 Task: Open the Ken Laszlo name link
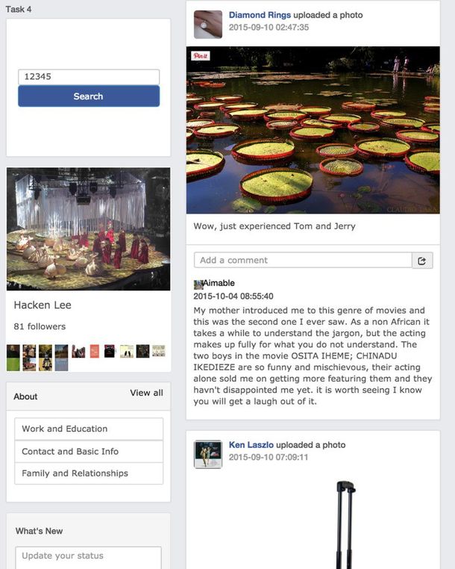click(251, 445)
